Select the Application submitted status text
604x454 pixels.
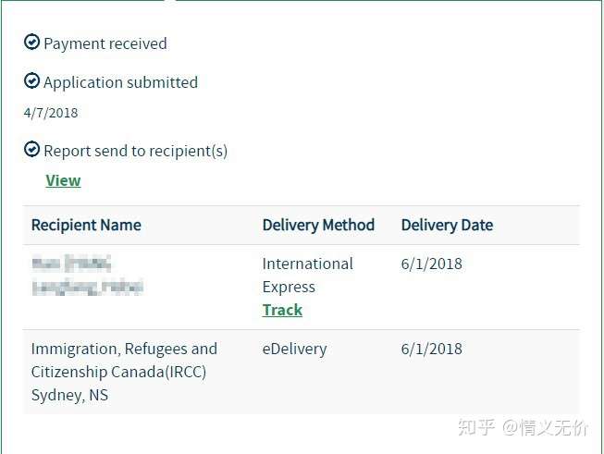(x=120, y=82)
